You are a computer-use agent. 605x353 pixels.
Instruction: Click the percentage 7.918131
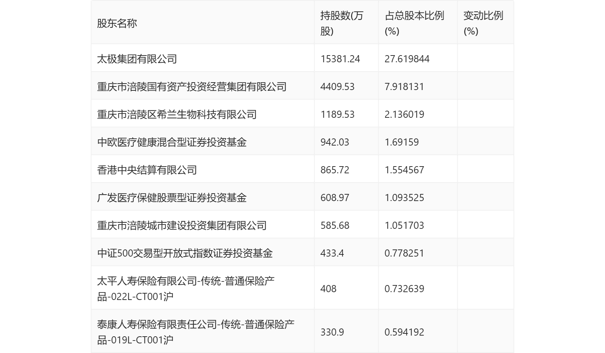click(404, 86)
